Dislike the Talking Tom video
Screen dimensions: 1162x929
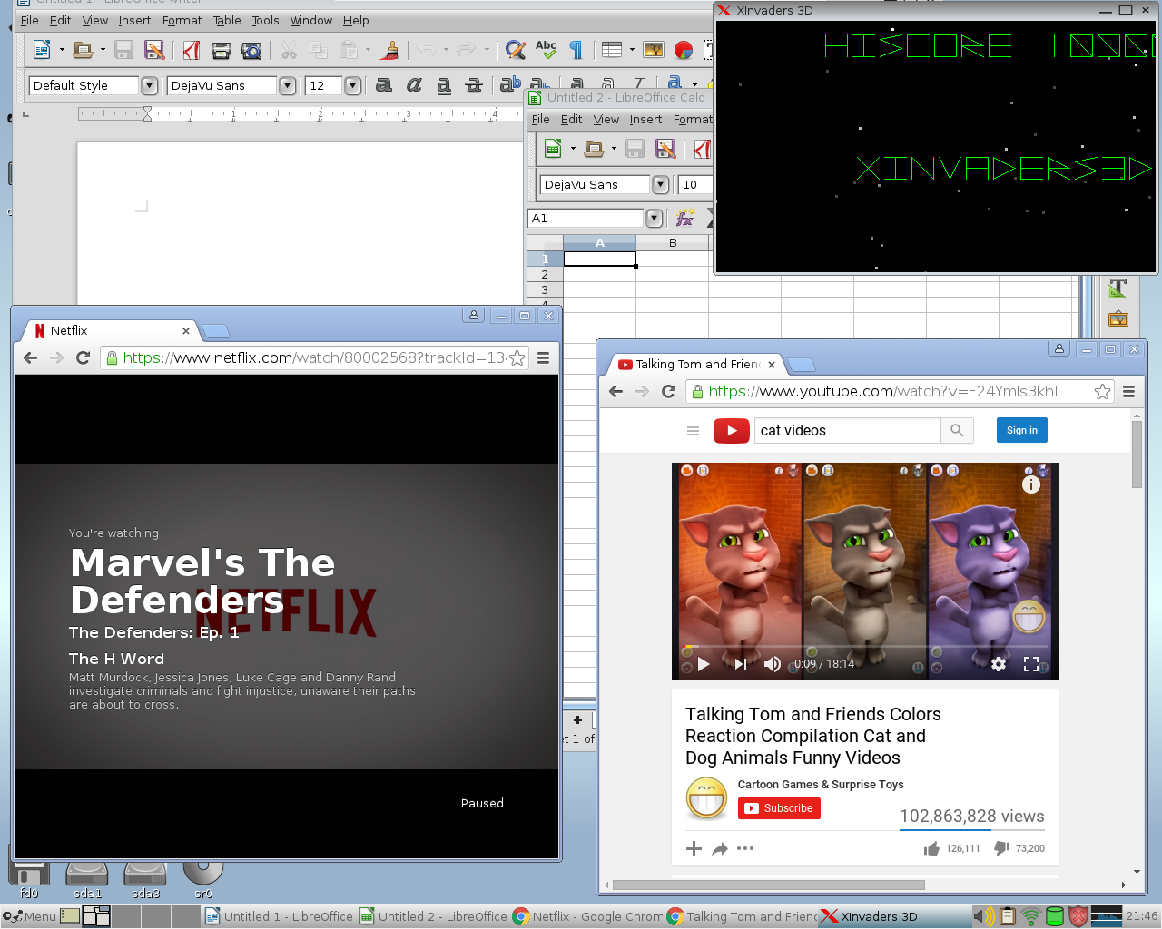[x=1001, y=849]
